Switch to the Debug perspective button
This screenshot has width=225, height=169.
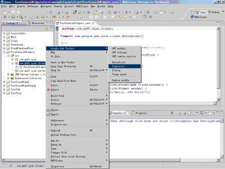pyautogui.click(x=214, y=12)
